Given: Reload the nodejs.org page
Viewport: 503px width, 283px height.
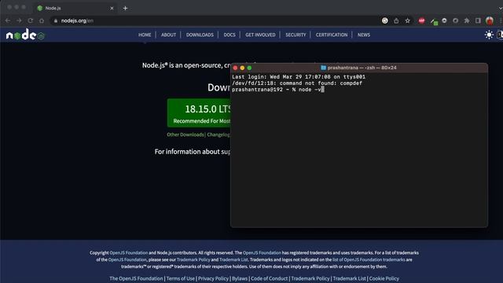Looking at the screenshot, I should coord(30,20).
